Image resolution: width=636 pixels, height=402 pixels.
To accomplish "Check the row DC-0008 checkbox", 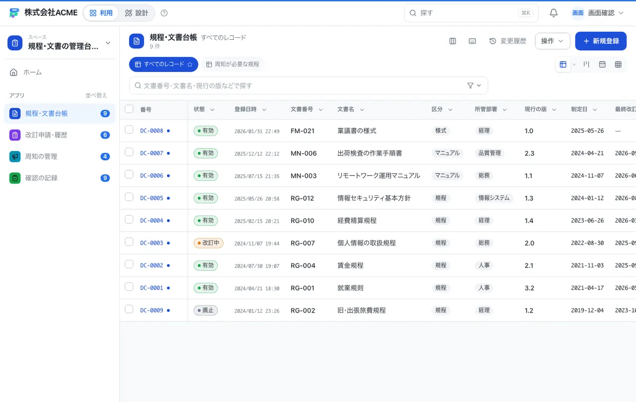I will (x=129, y=130).
